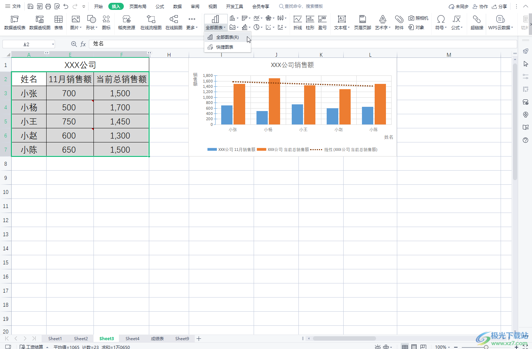Switch to the 审阅 ribbon tab
The image size is (532, 349).
click(195, 6)
